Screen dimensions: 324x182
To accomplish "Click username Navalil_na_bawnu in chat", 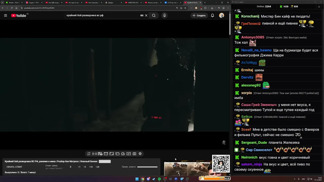I will point(256,50).
